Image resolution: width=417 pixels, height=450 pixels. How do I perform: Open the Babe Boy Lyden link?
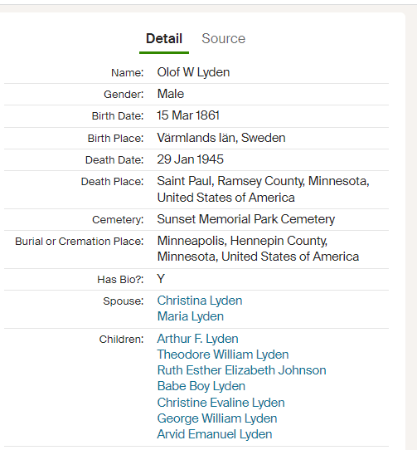click(x=201, y=386)
